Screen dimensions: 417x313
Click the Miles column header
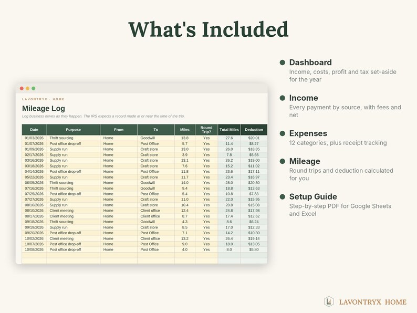pyautogui.click(x=185, y=130)
